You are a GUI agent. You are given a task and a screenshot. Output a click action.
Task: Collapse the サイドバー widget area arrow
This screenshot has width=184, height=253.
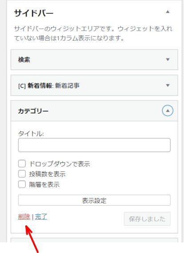coord(168,12)
